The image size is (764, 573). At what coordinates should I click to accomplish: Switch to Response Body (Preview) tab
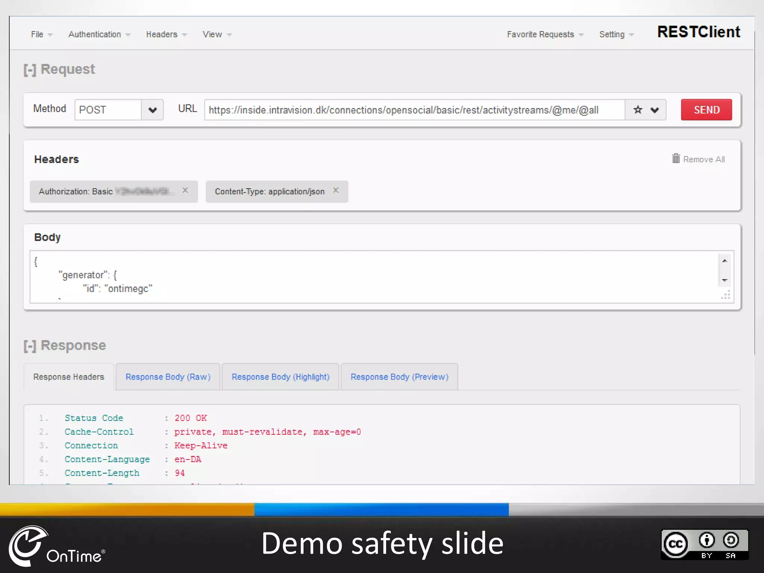coord(399,377)
